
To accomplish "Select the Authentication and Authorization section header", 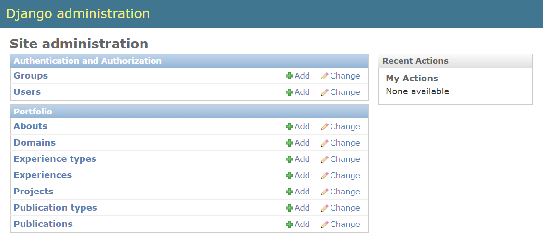I will click(x=88, y=61).
